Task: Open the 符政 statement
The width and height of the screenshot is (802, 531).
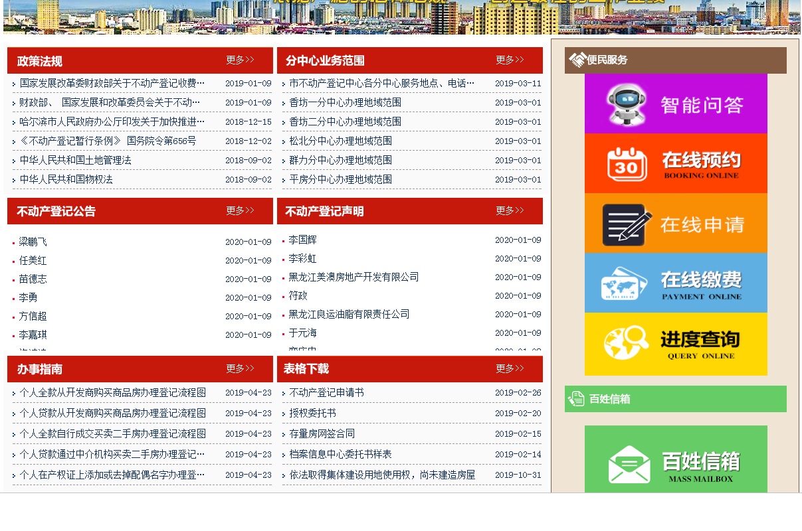Action: point(298,296)
